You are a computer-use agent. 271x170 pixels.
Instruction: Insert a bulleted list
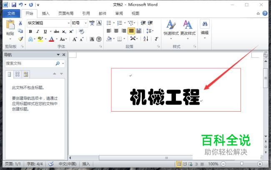[109, 23]
